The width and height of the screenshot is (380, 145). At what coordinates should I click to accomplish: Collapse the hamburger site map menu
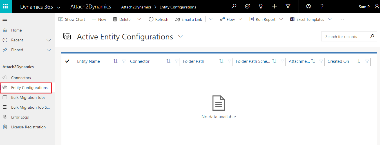[x=5, y=19]
